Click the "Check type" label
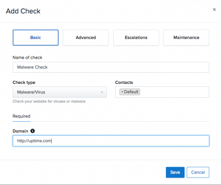221x185 pixels. click(x=24, y=82)
